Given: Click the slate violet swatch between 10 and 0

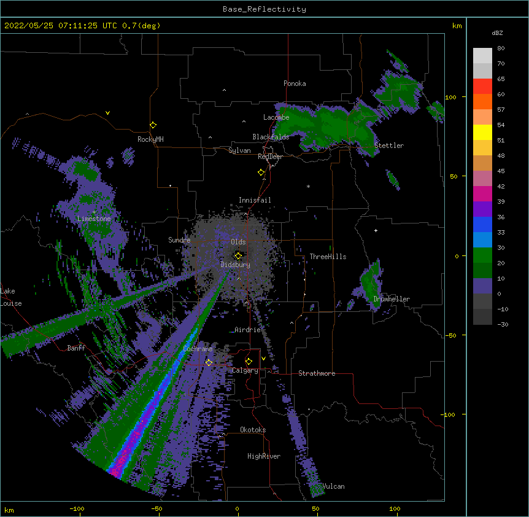Looking at the screenshot, I should (x=482, y=286).
